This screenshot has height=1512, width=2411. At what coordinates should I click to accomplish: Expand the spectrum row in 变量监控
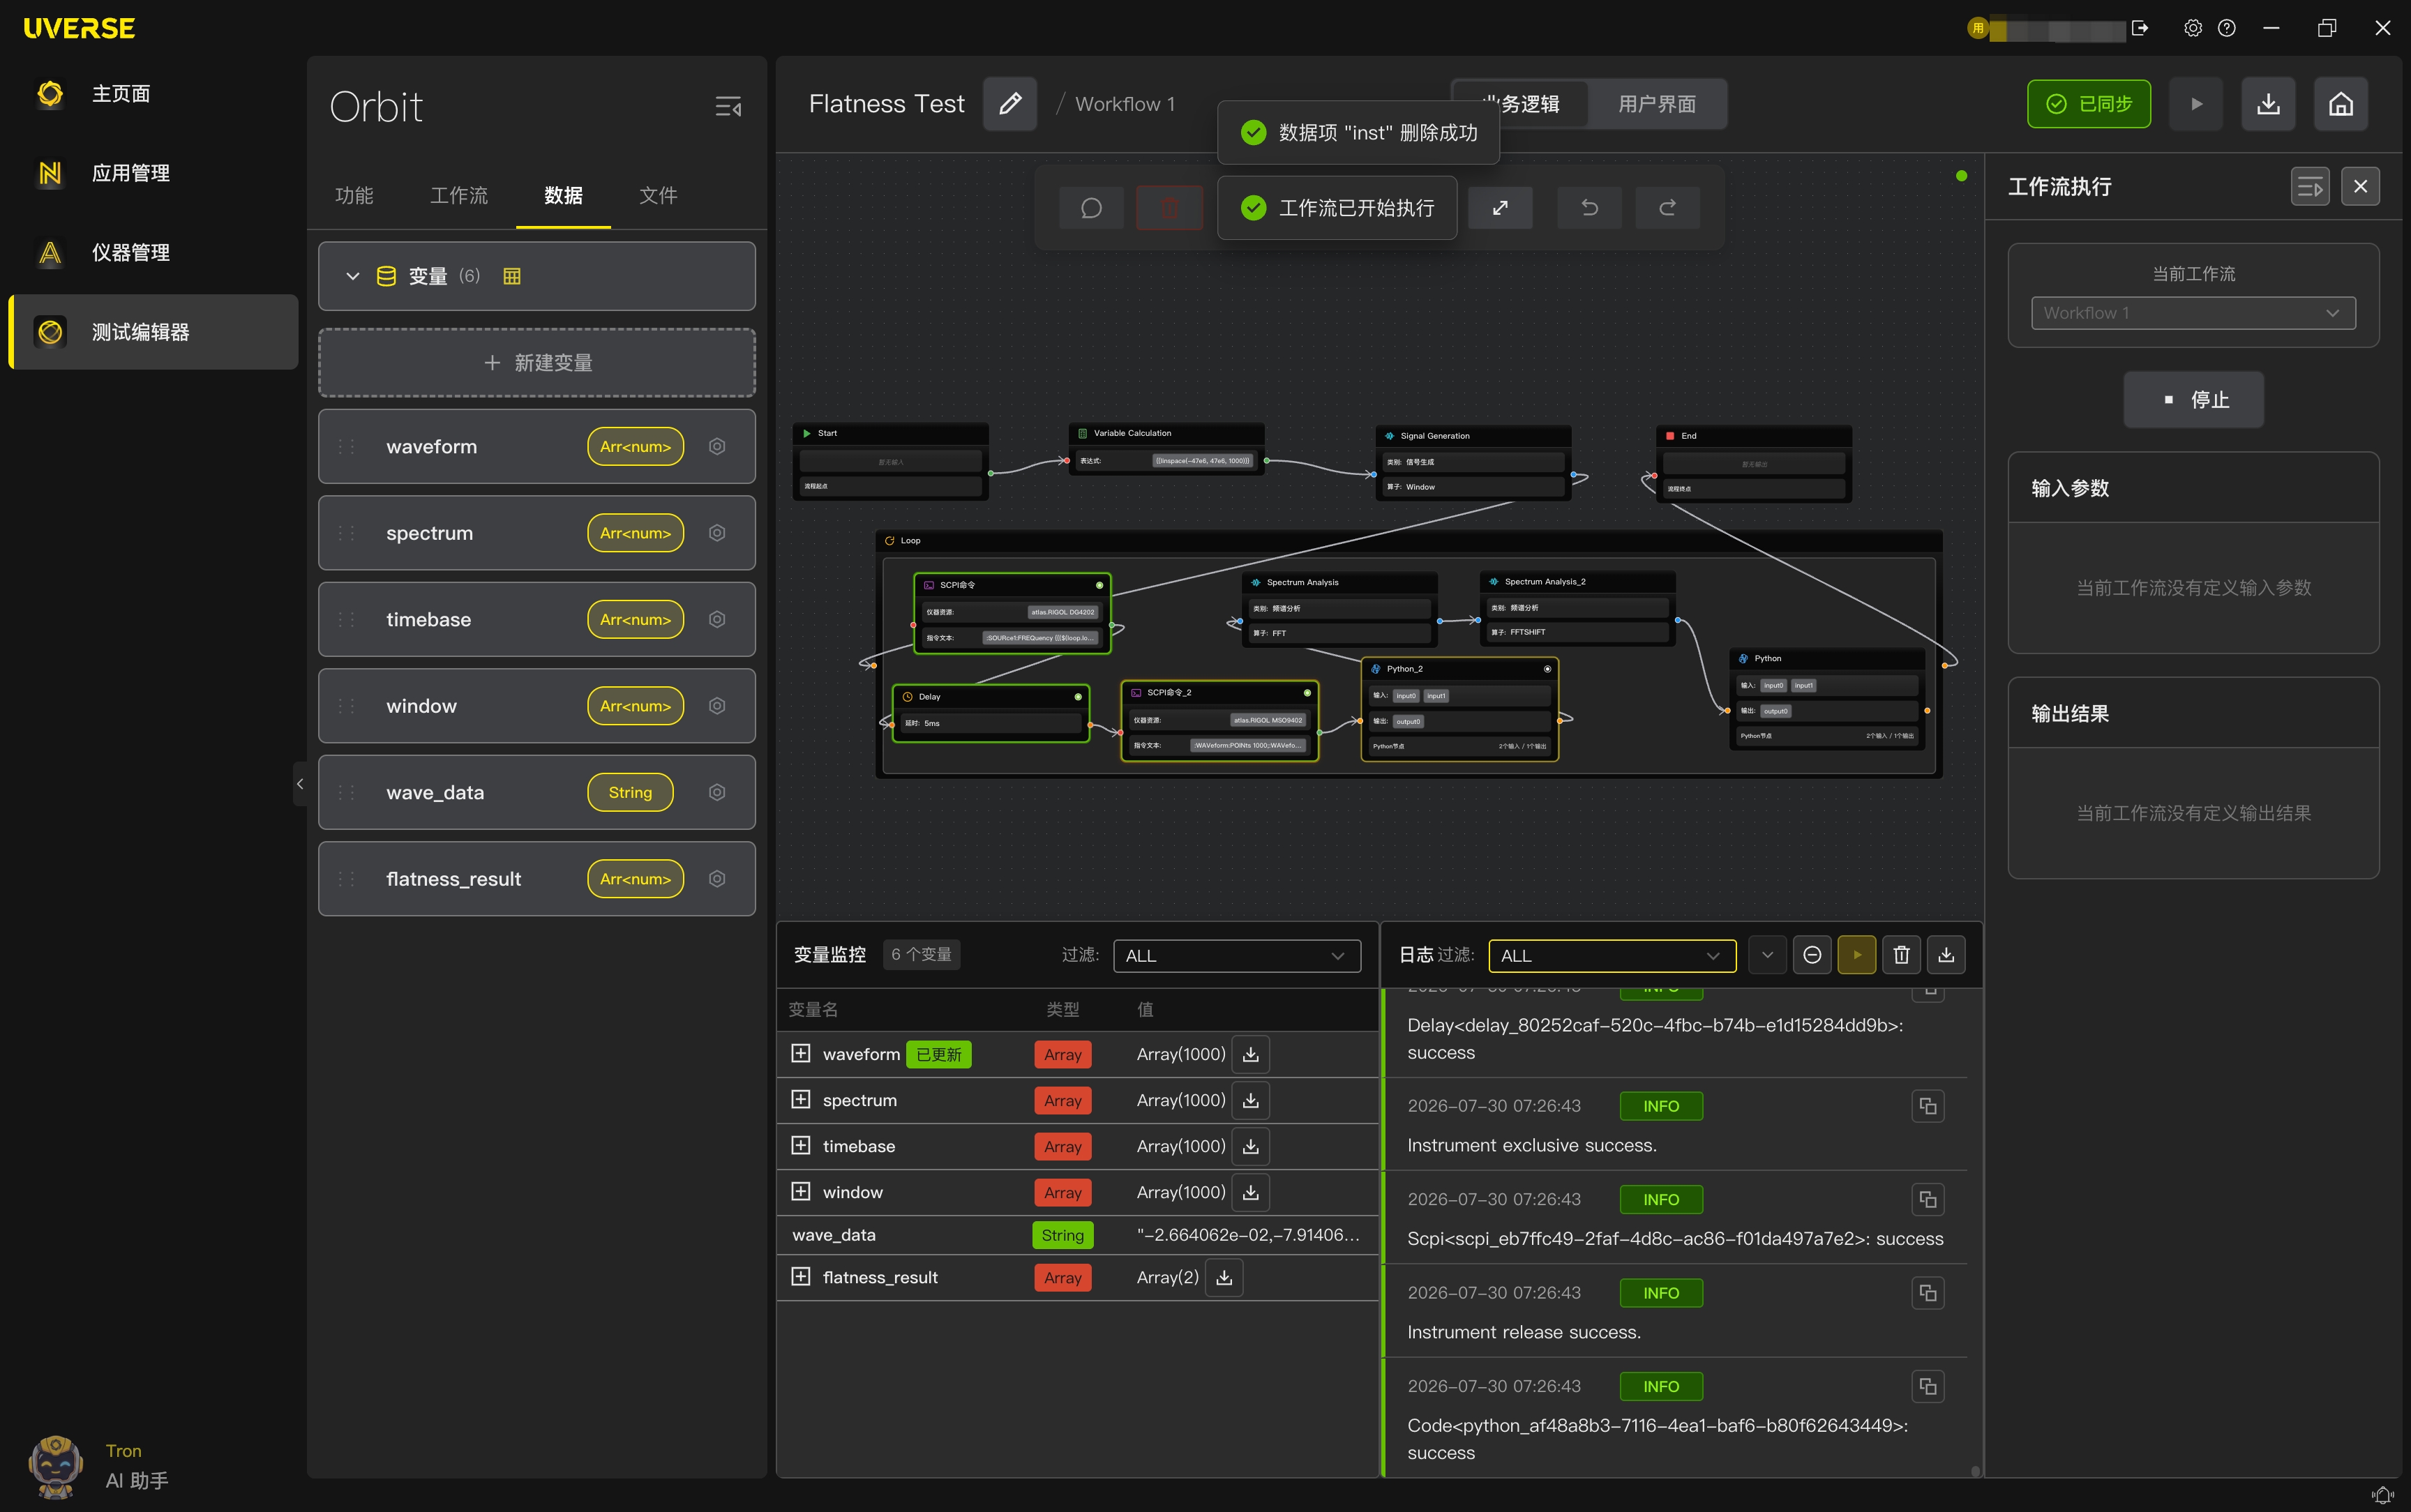(801, 1100)
